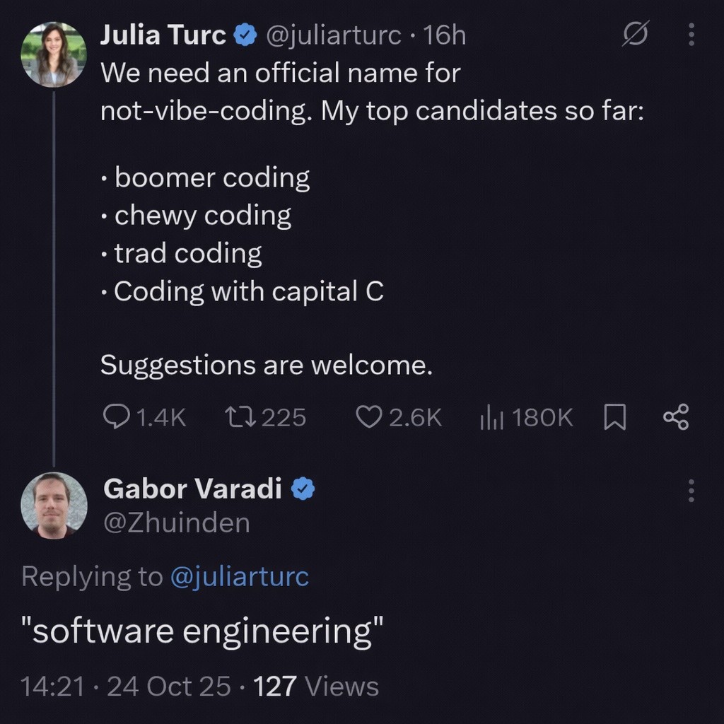Click Julia Turc's blue verified badge
724x724 pixels.
tap(245, 35)
